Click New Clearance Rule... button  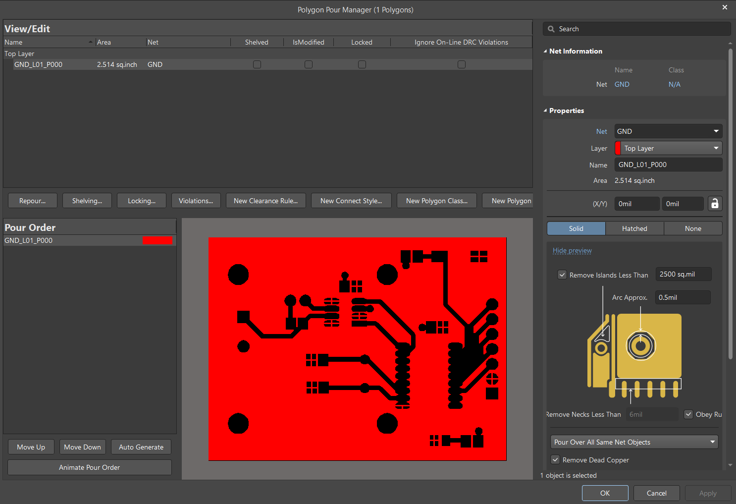click(x=266, y=201)
